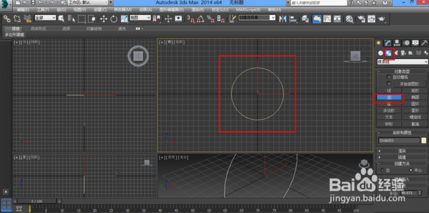
Task: Open the 修改器(M) menu
Action: coord(123,9)
